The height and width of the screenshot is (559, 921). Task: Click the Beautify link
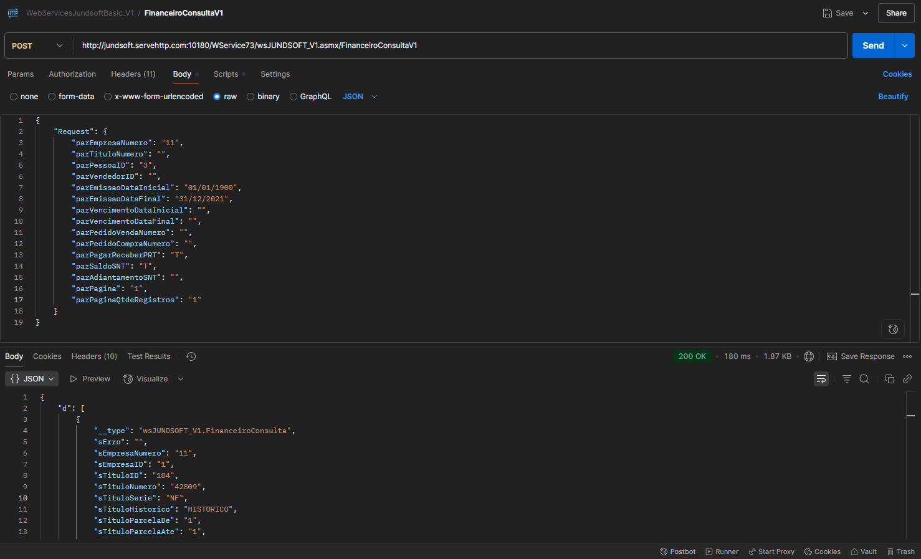(892, 97)
